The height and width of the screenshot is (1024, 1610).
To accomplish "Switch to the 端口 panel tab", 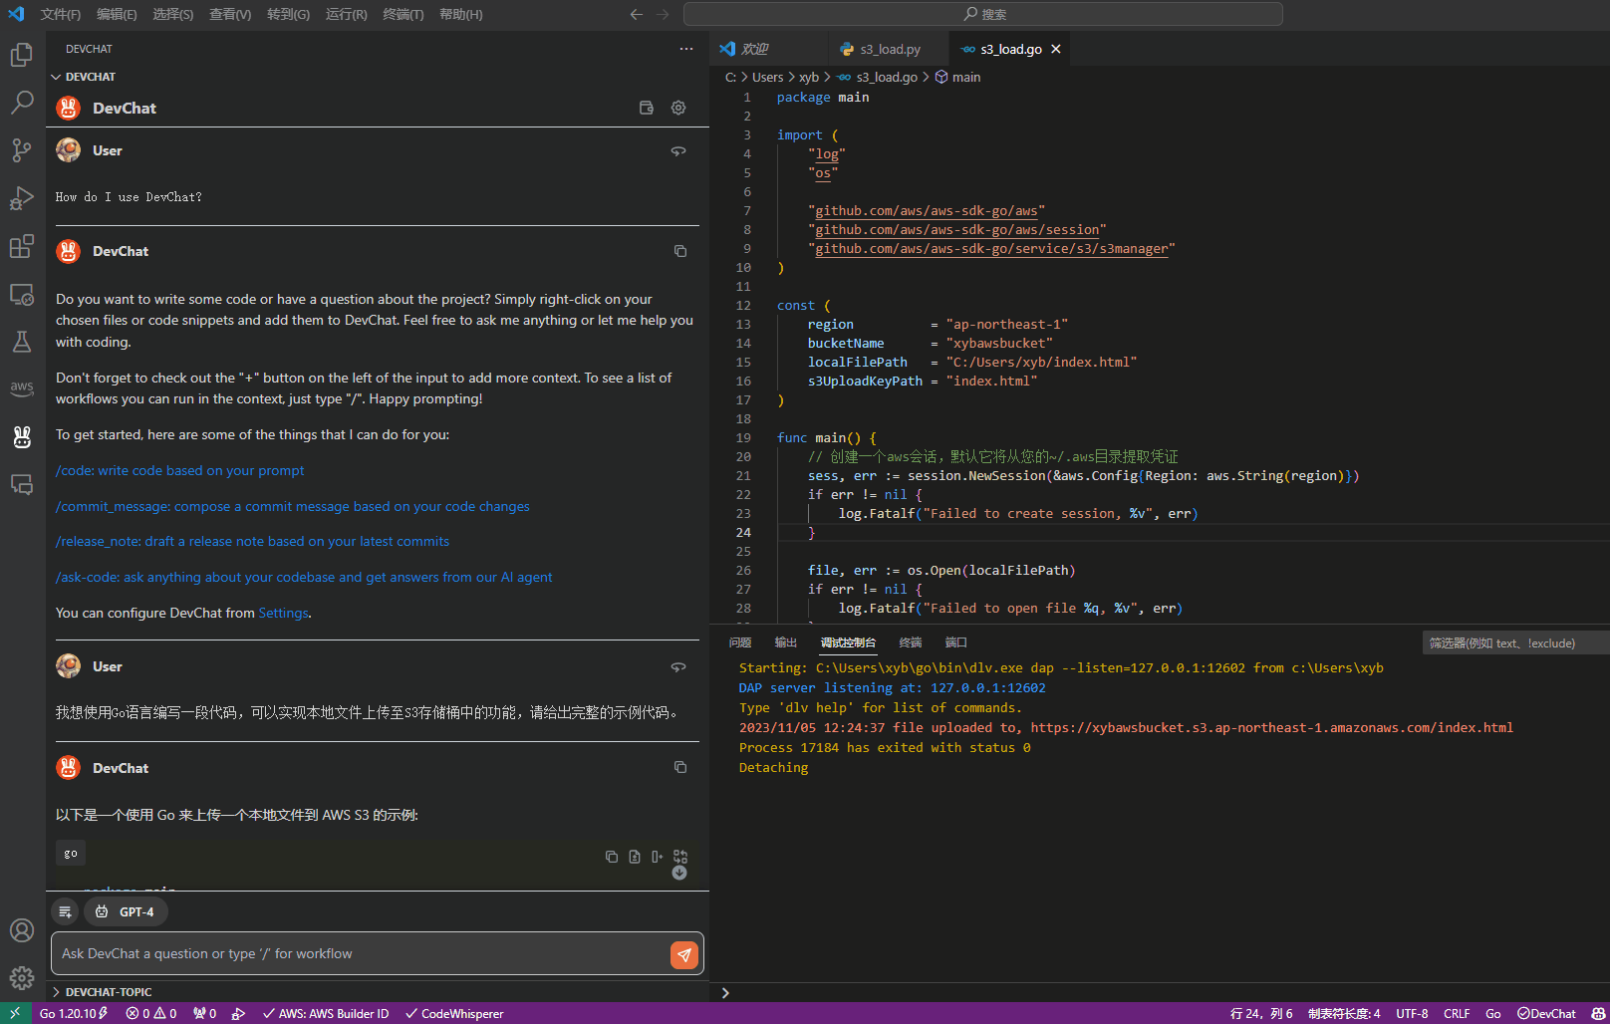I will point(956,642).
